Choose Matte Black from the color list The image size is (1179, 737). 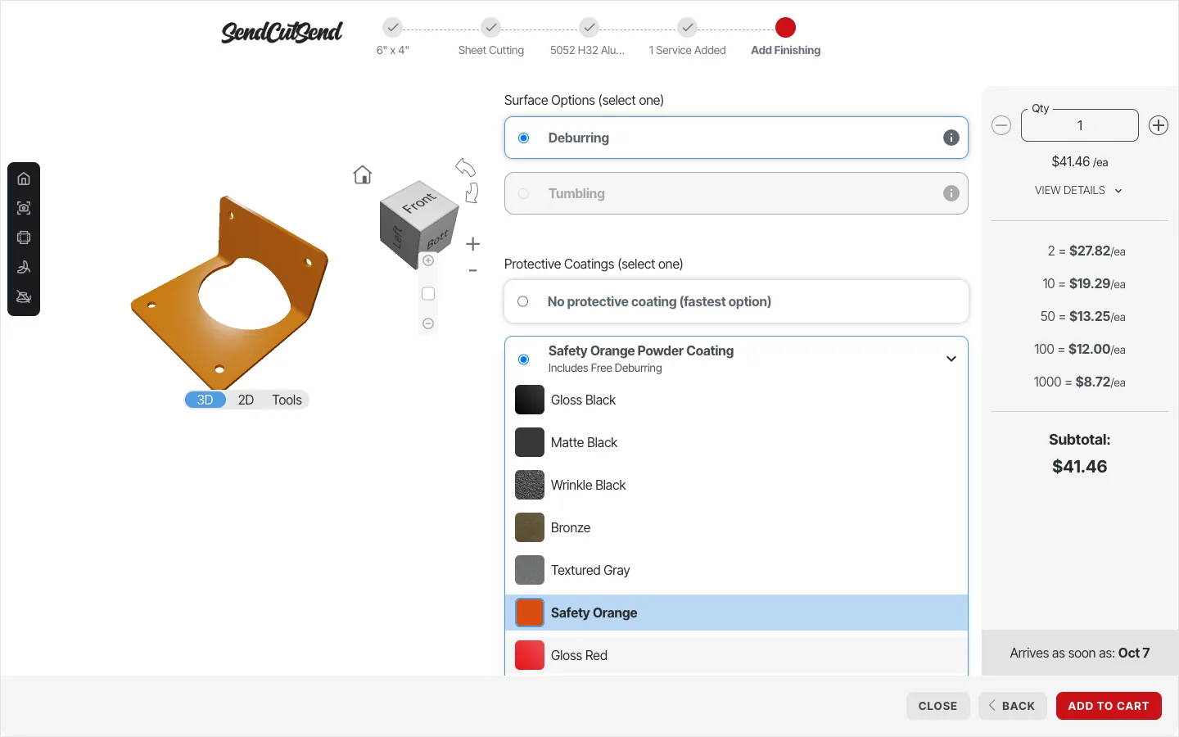tap(736, 442)
